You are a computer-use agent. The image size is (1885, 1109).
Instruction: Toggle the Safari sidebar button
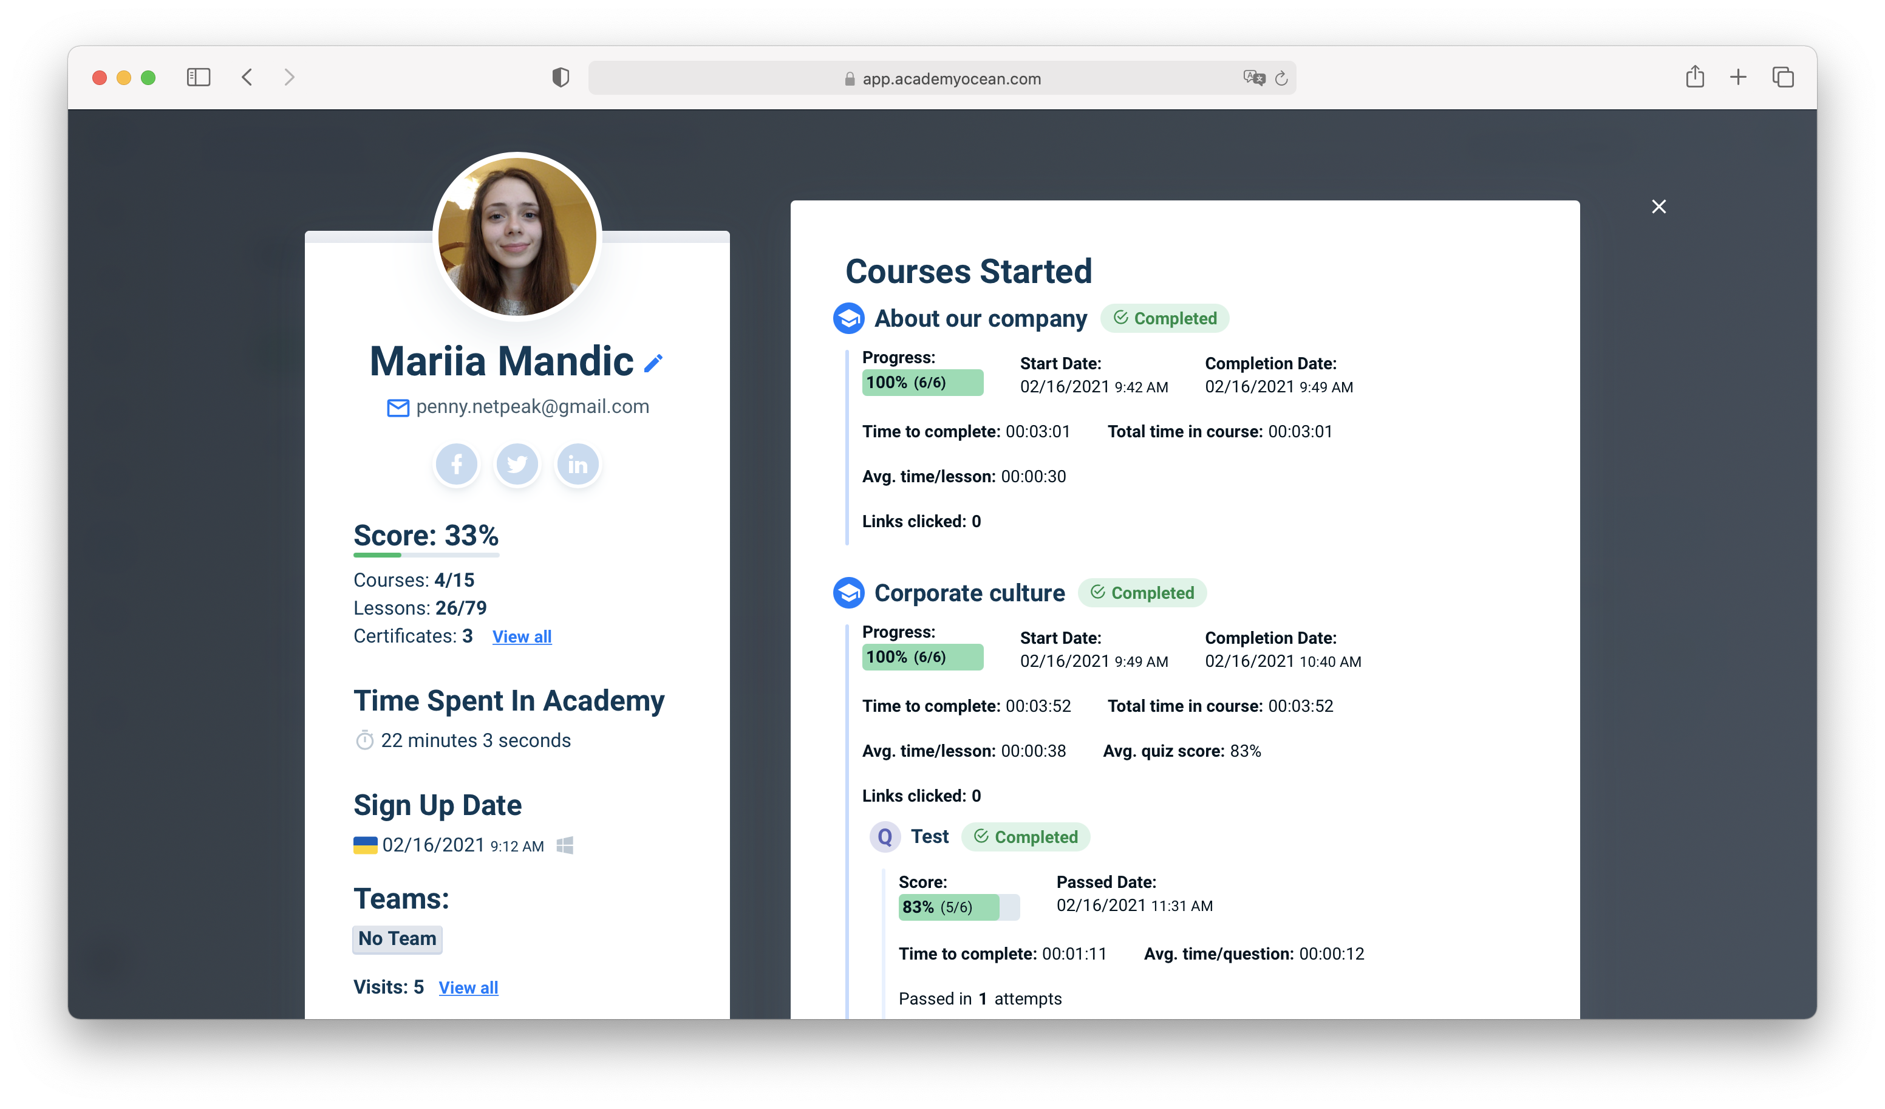click(198, 77)
